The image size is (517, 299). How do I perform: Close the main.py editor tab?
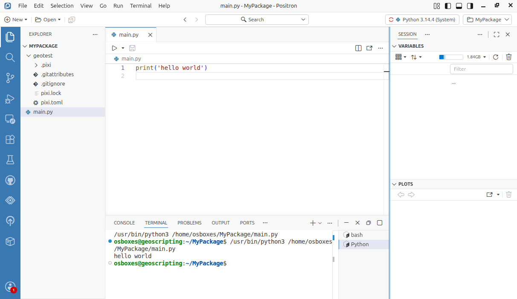(150, 35)
